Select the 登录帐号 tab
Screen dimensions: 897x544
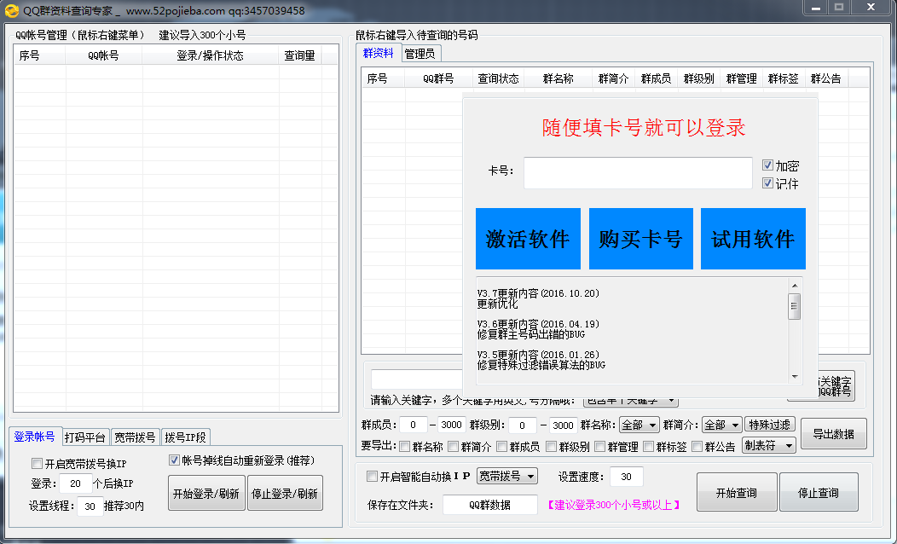click(x=34, y=437)
